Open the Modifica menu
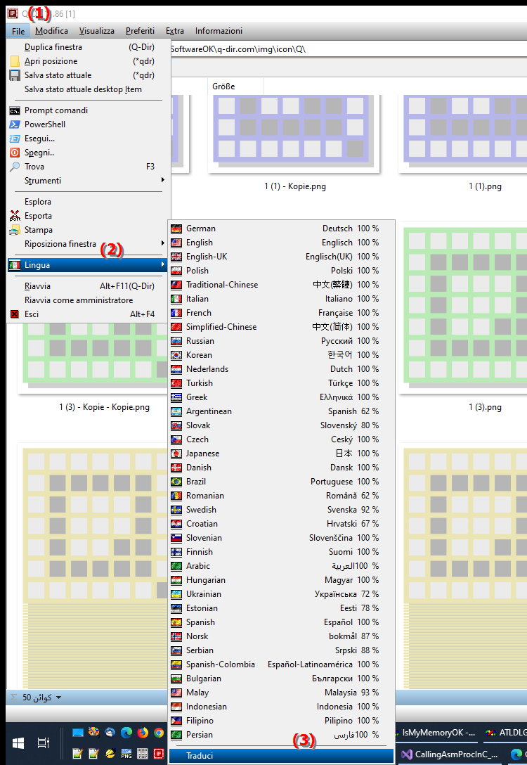Viewport: 527px width, 765px height. (51, 31)
